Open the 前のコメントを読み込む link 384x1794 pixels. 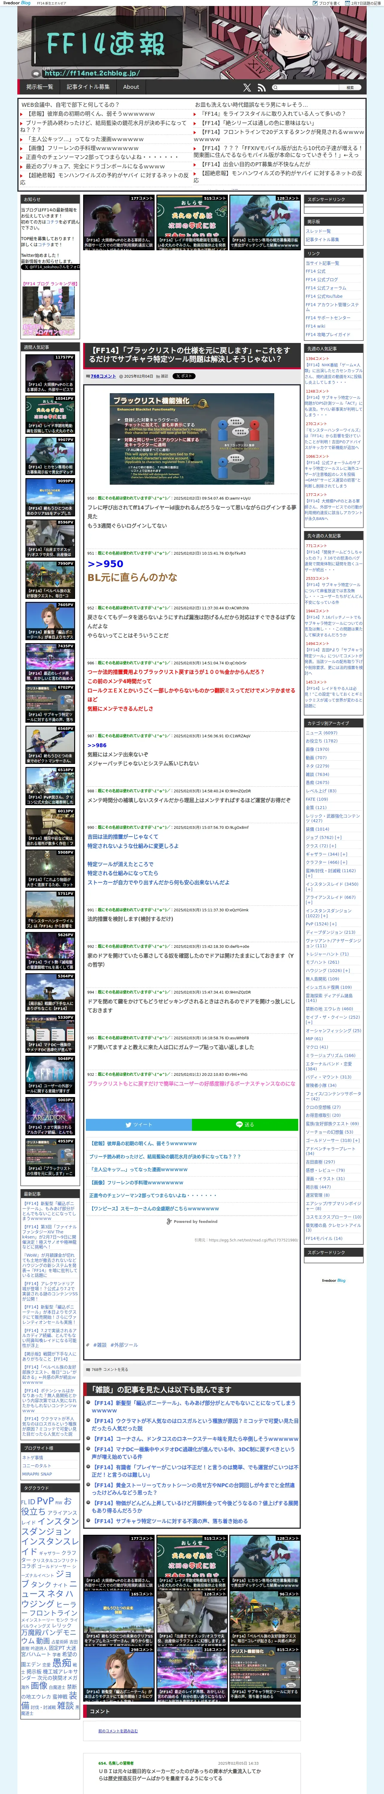[x=118, y=1731]
